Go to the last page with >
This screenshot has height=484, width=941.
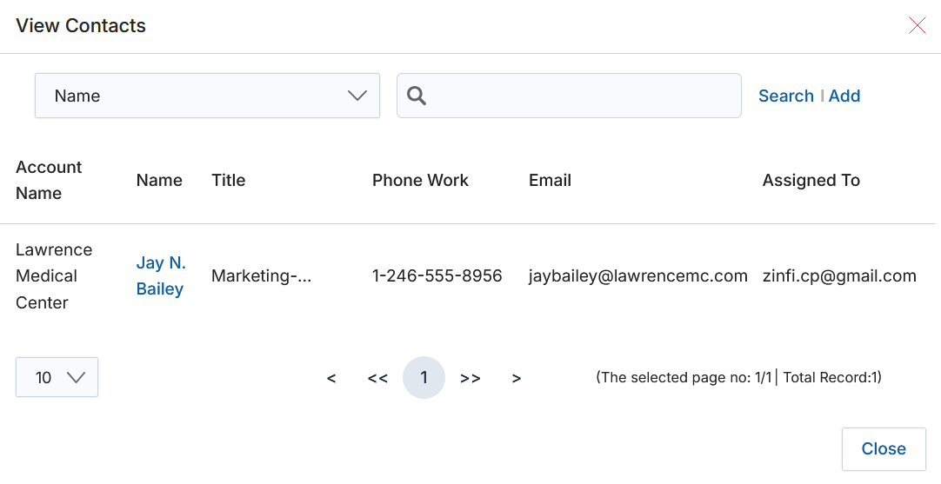pyautogui.click(x=516, y=379)
